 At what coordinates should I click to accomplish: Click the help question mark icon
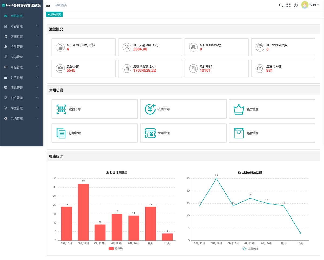click(x=296, y=5)
